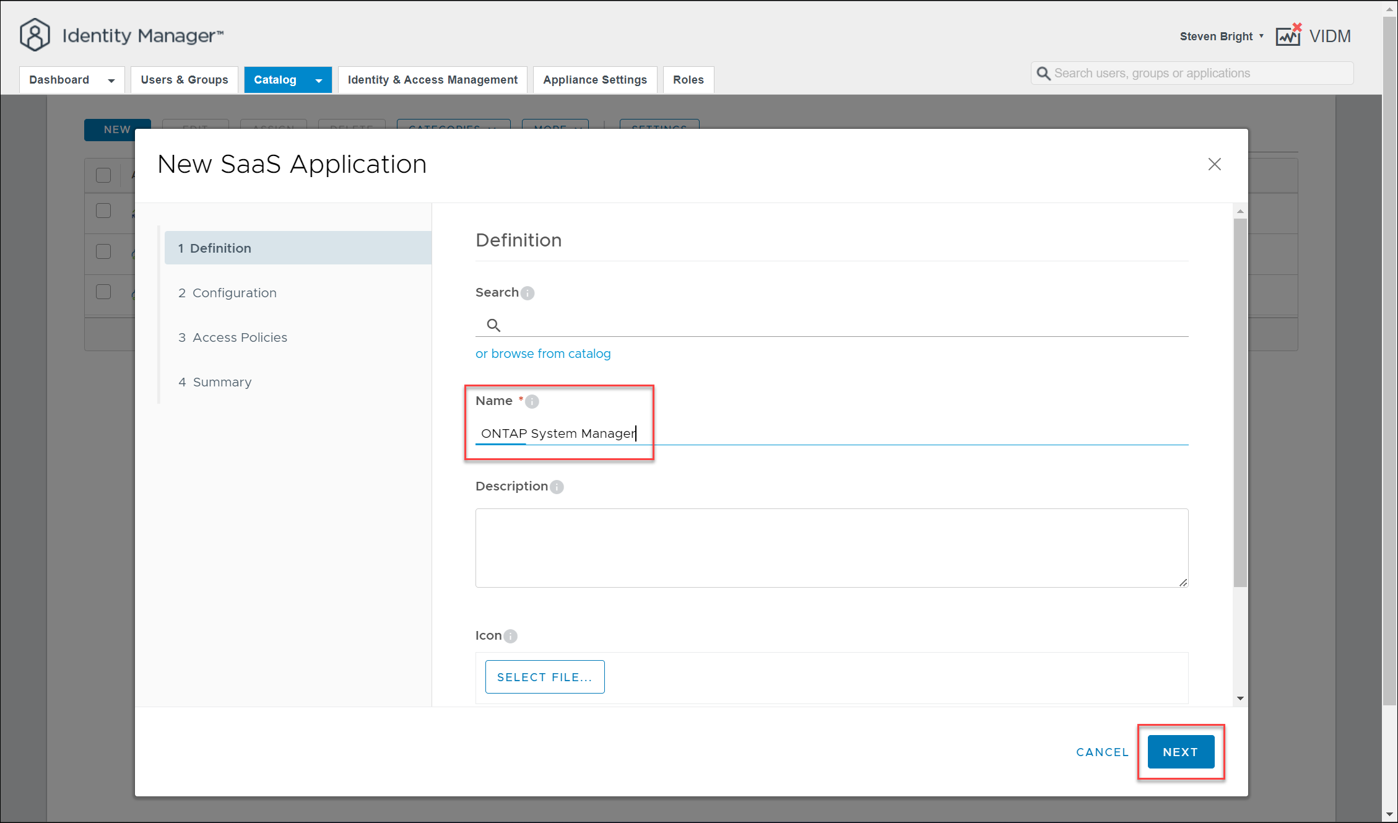The width and height of the screenshot is (1398, 823).
Task: Click the magnifier icon in Definition search field
Action: click(493, 325)
